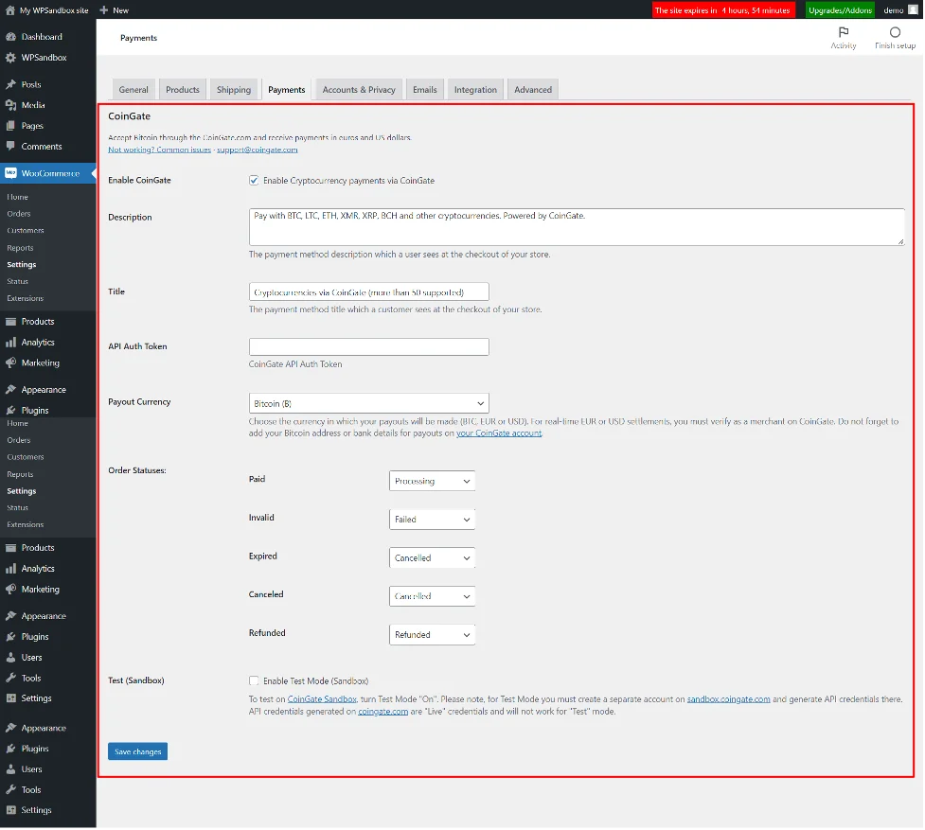Click the home icon beside My WPSandbox site

(x=10, y=10)
